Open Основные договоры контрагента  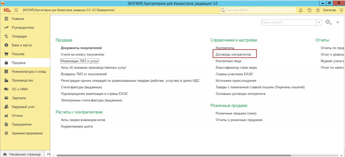point(241,94)
